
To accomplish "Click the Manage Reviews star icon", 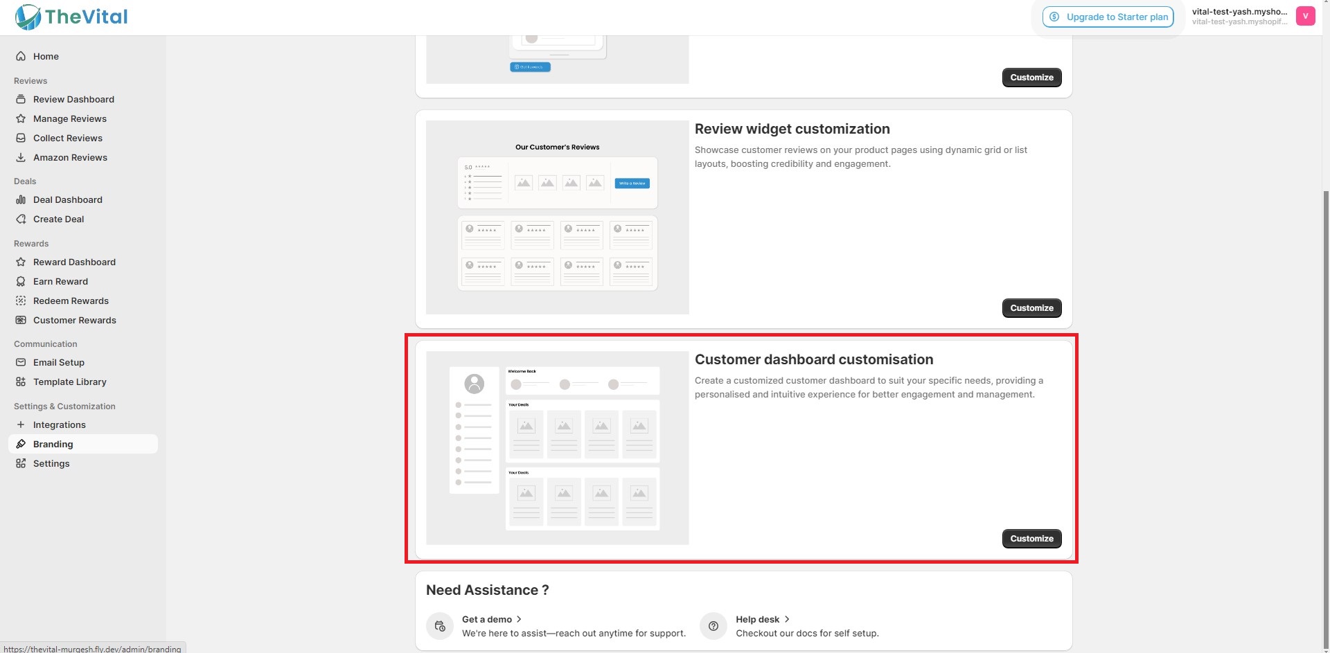I will pos(21,118).
